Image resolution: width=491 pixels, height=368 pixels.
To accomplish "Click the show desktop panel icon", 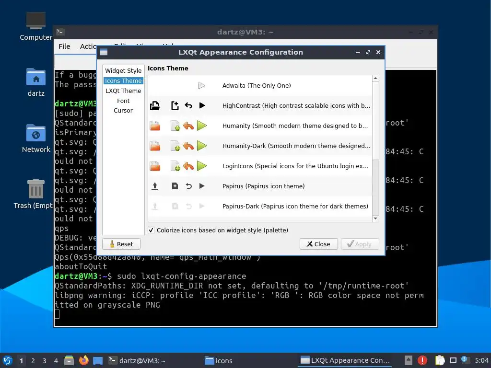I will pyautogui.click(x=98, y=360).
